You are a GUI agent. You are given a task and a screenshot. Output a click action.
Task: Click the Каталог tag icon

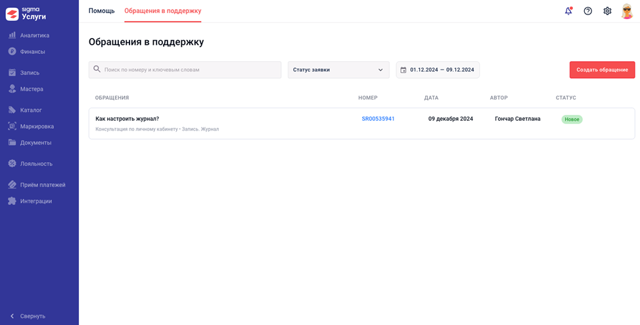(x=12, y=110)
